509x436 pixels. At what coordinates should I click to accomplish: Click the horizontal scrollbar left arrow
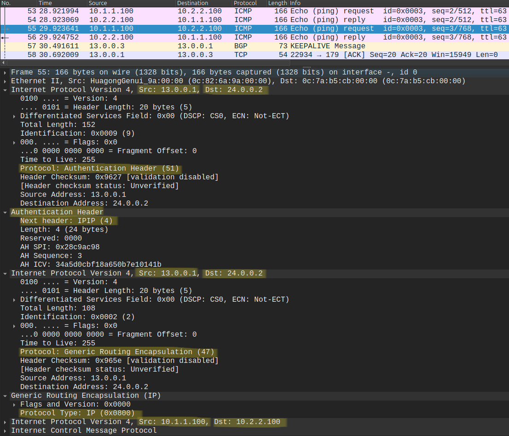point(3,62)
